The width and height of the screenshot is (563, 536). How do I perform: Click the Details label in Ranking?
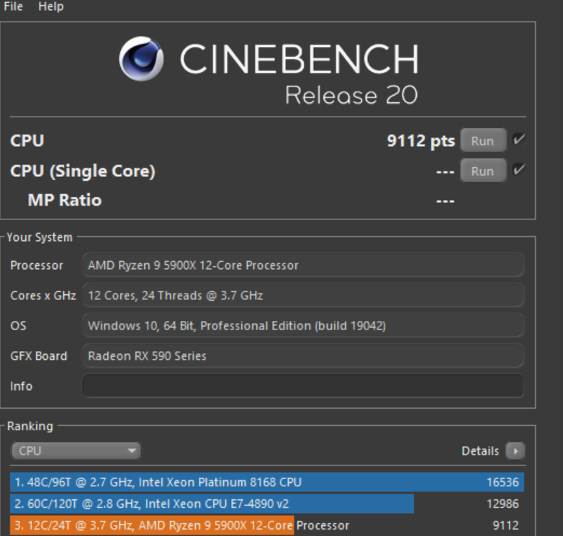(480, 451)
